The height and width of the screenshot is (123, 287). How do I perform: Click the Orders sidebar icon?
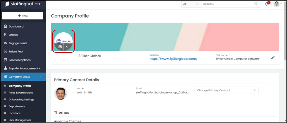(x=5, y=35)
